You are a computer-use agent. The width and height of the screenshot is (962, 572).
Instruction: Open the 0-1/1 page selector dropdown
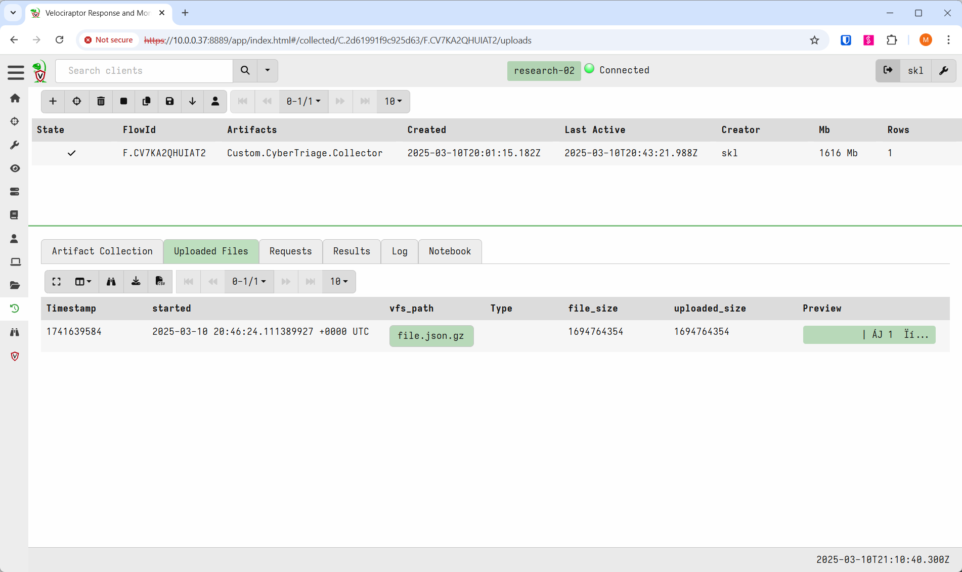click(x=249, y=281)
